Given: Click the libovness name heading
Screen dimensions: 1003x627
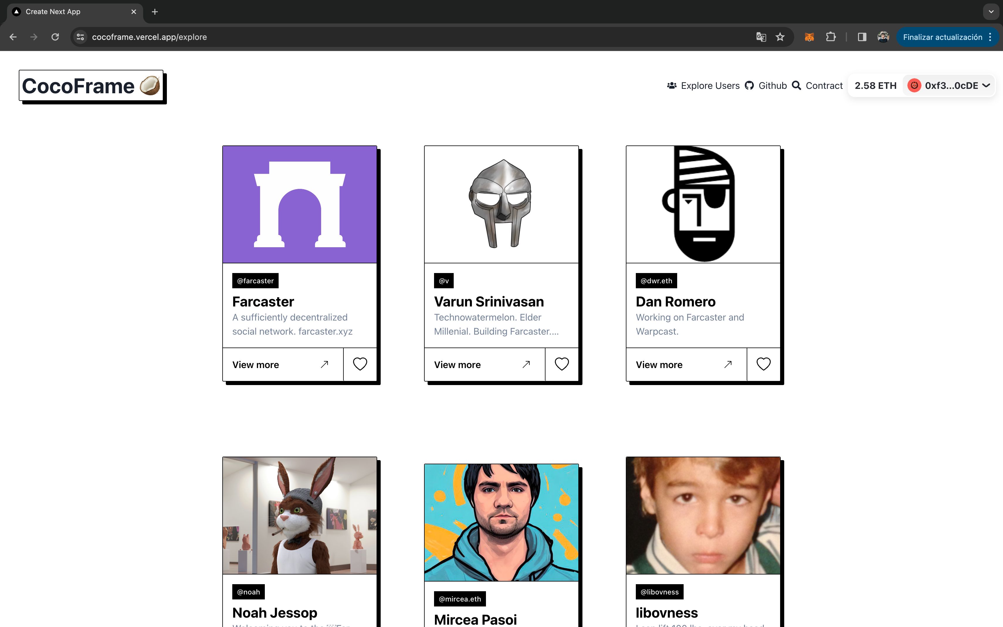Looking at the screenshot, I should click(667, 613).
